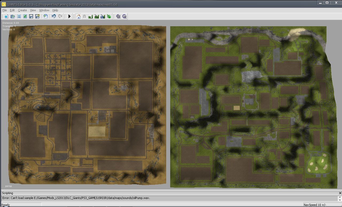This screenshot has width=342, height=207.
Task: Activate the terrain sculpt mode icon
Action: coord(91,17)
